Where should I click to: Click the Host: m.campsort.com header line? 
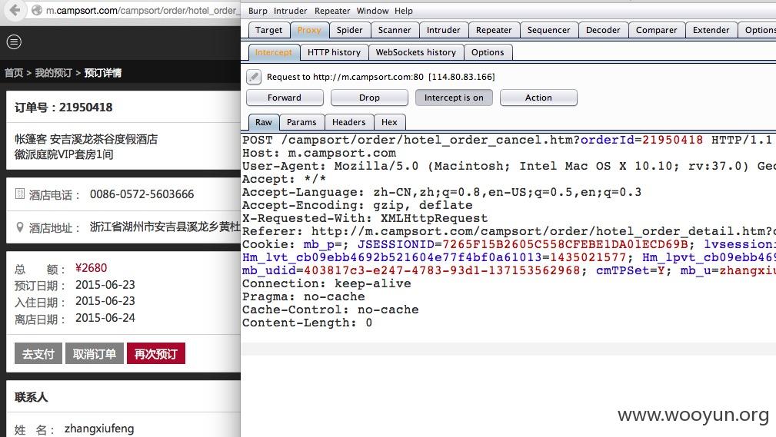[319, 153]
